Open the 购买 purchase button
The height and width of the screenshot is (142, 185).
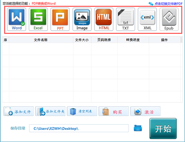[114, 111]
